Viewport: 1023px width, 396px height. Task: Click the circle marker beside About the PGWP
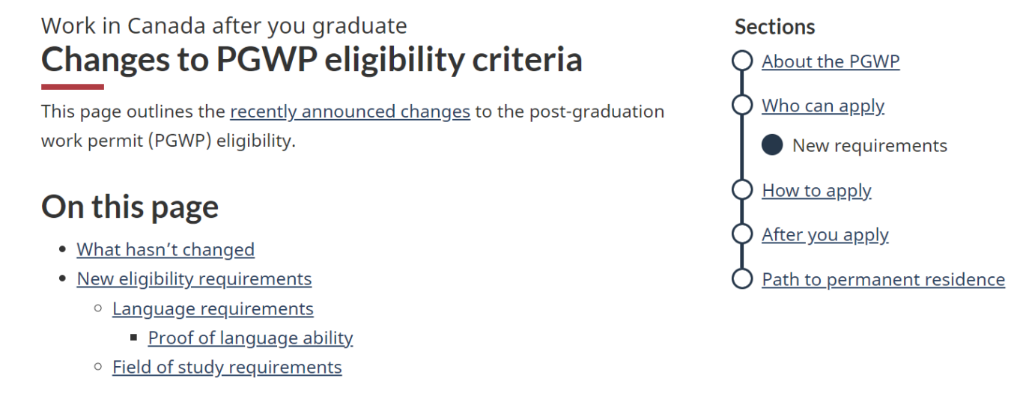click(741, 61)
